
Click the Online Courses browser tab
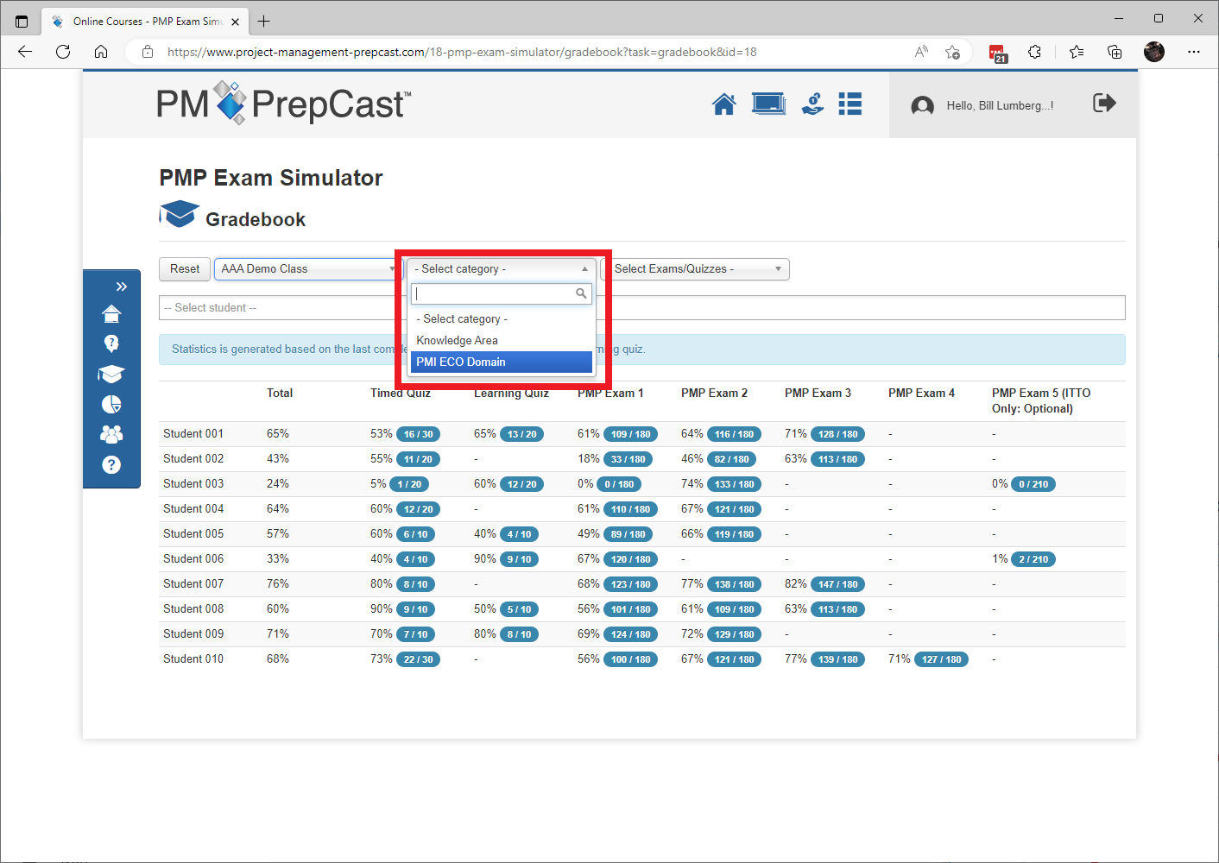[145, 21]
